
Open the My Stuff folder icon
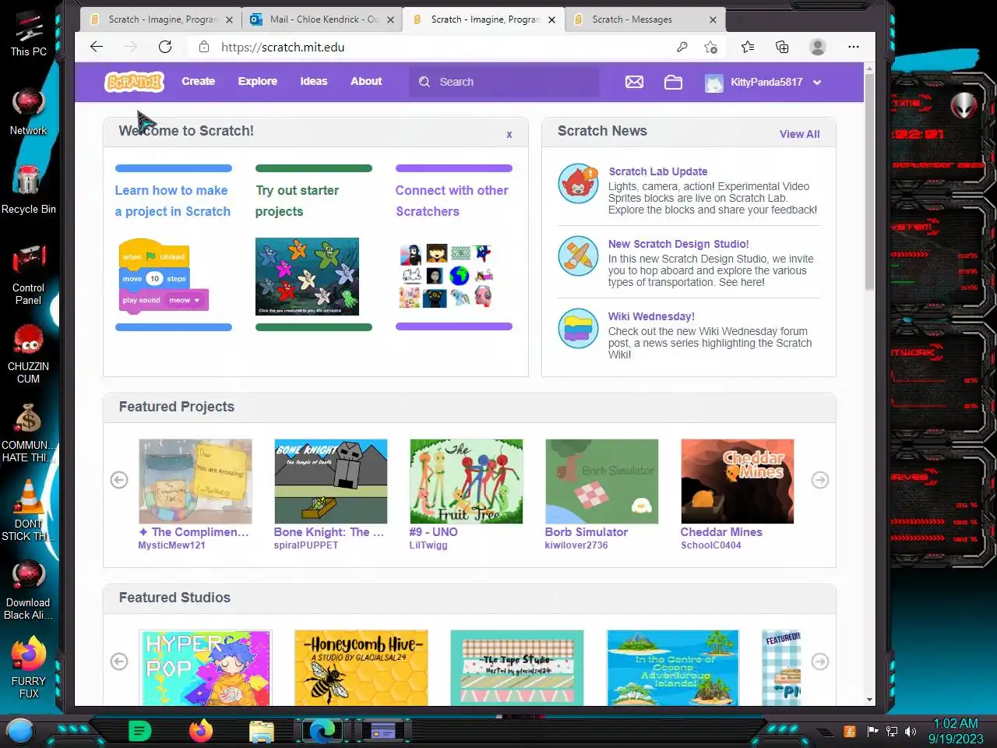(673, 82)
